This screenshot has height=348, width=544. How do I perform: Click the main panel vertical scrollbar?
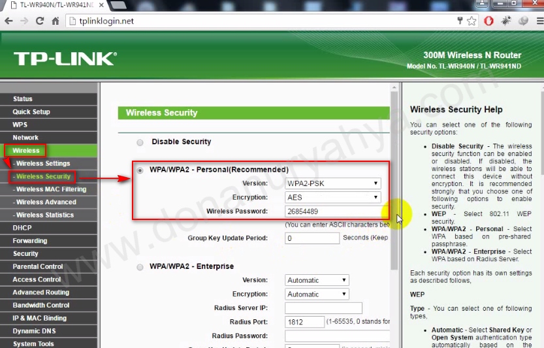394,180
